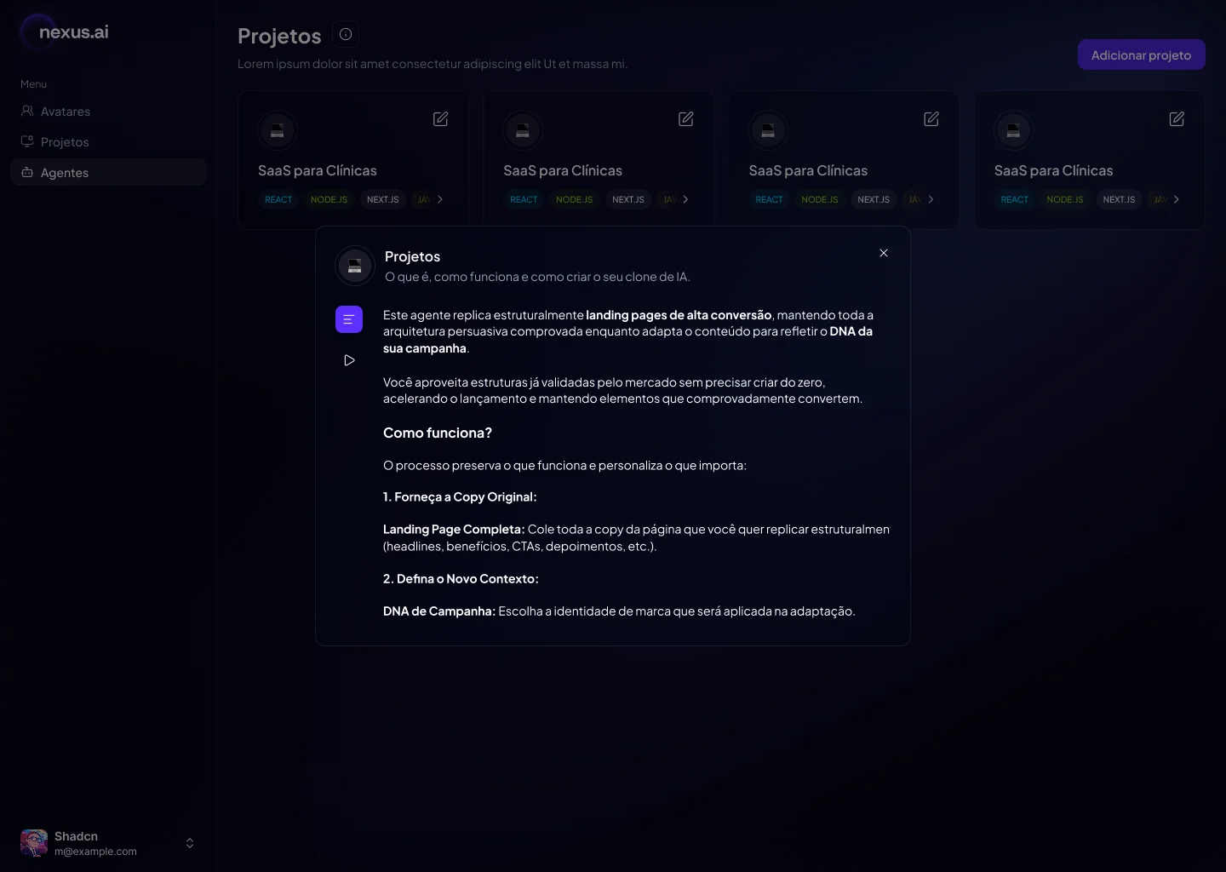Edit the second SaaS para Clínicas card
1226x872 pixels.
(685, 119)
